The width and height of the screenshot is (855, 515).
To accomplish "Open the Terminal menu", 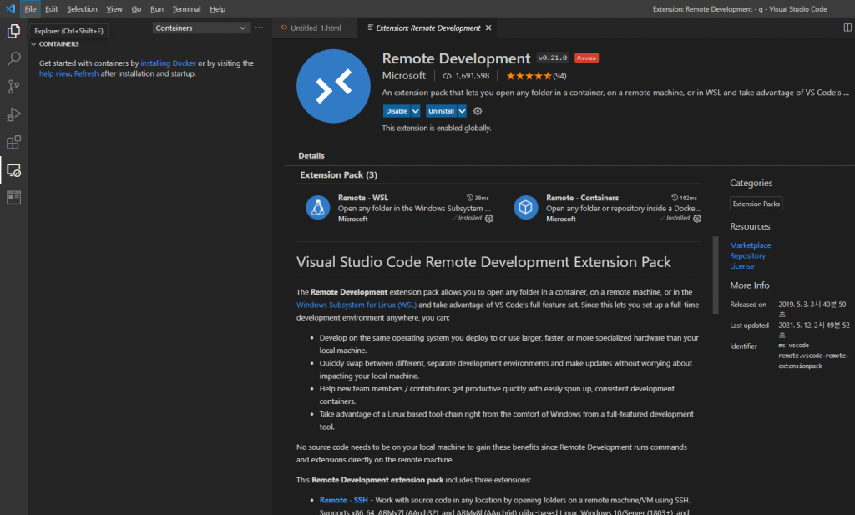I will [186, 8].
